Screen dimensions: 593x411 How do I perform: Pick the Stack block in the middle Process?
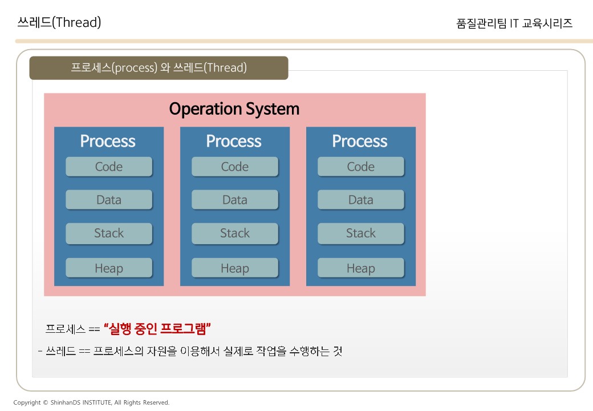235,233
